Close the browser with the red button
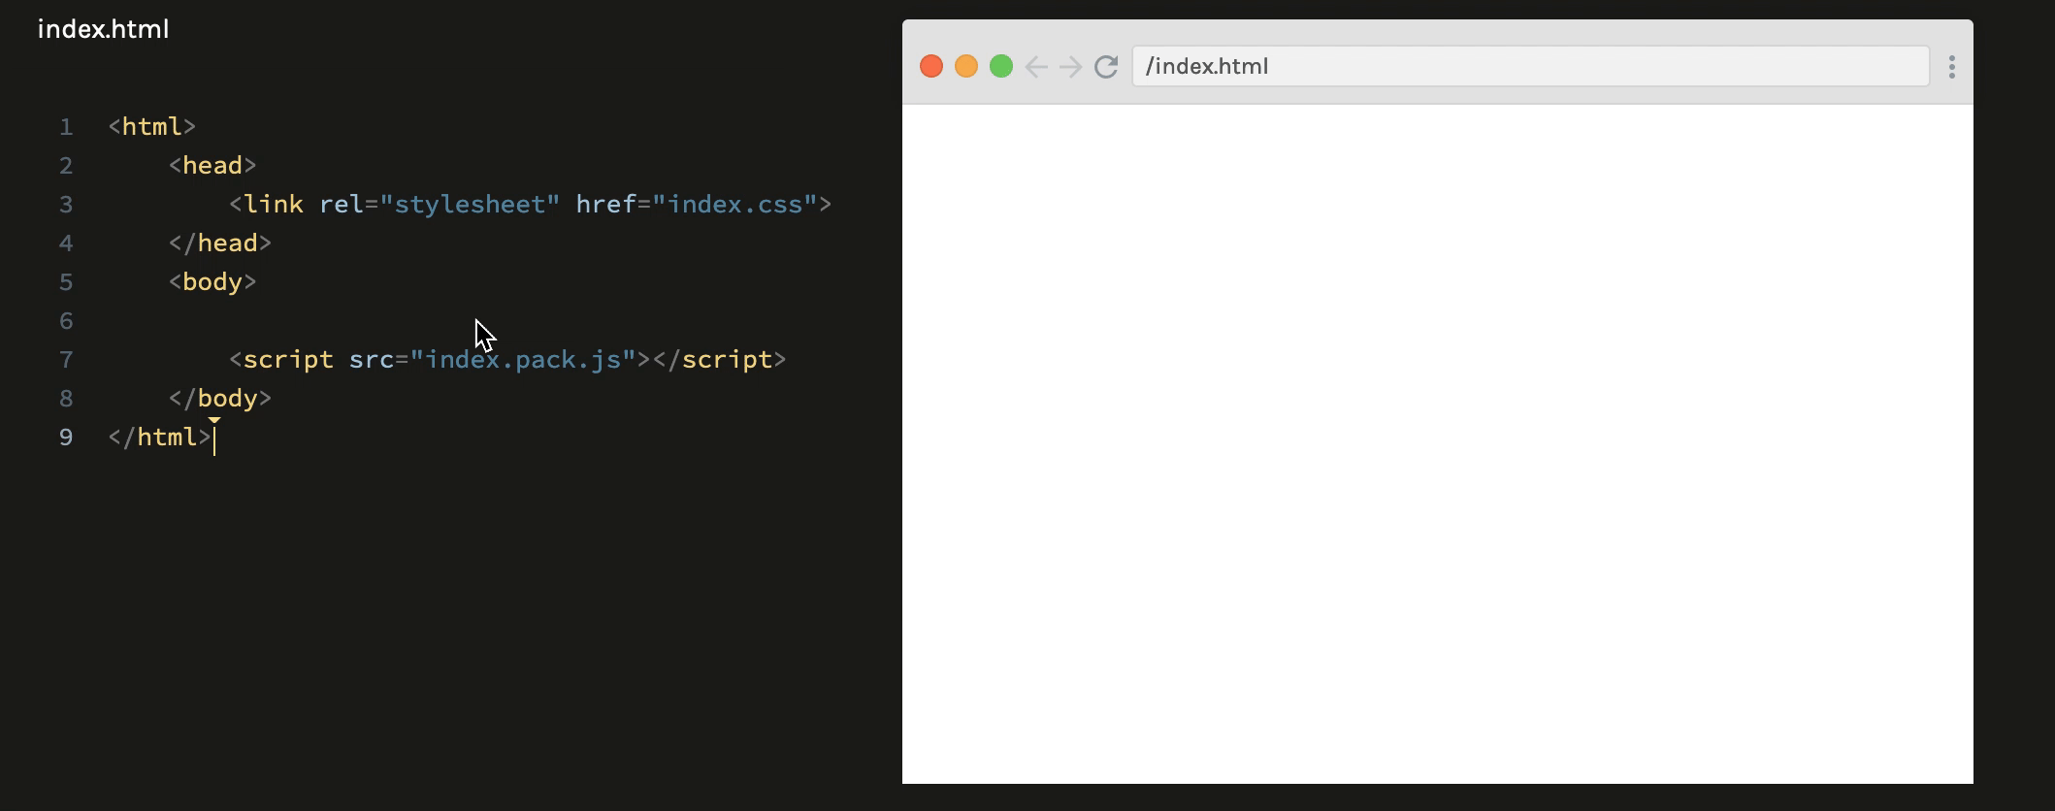This screenshot has height=811, width=2055. (x=931, y=66)
